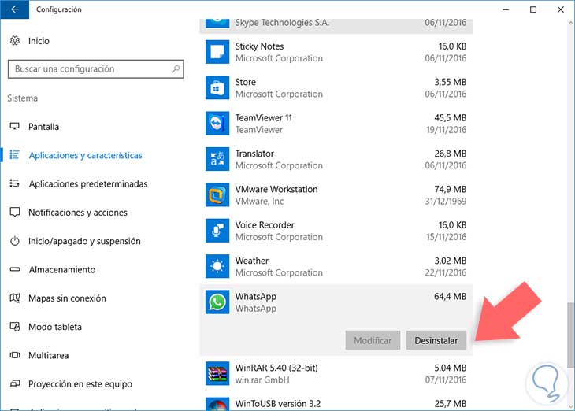Screen dimensions: 575x411
Task: Click the Multitarea icon
Action: pos(15,355)
